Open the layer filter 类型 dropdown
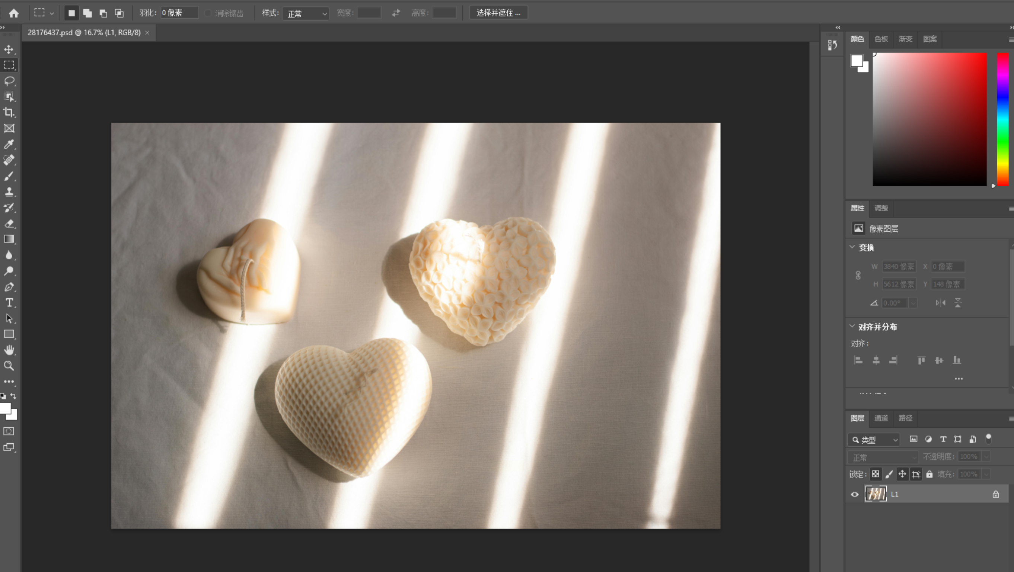The height and width of the screenshot is (572, 1014). [x=874, y=440]
